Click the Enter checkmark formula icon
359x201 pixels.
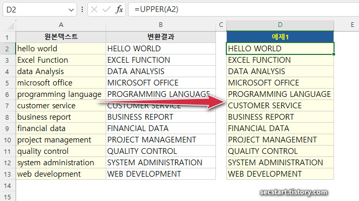107,9
